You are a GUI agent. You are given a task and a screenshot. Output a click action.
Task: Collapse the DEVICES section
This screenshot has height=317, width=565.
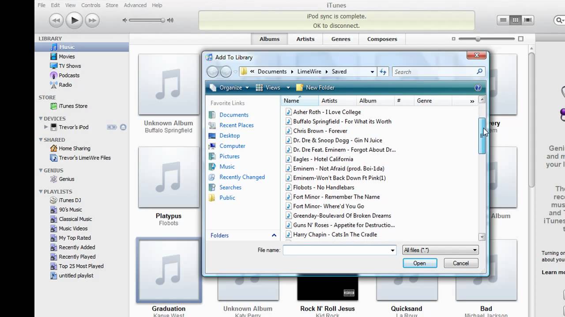coord(41,118)
